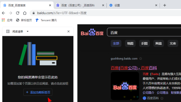This screenshot has height=102, width=181.
Task: Expand dropdown beside 百度百科 source
Action: (162, 98)
